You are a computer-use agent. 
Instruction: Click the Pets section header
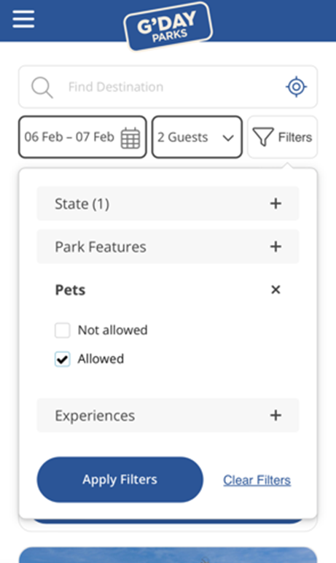(168, 290)
